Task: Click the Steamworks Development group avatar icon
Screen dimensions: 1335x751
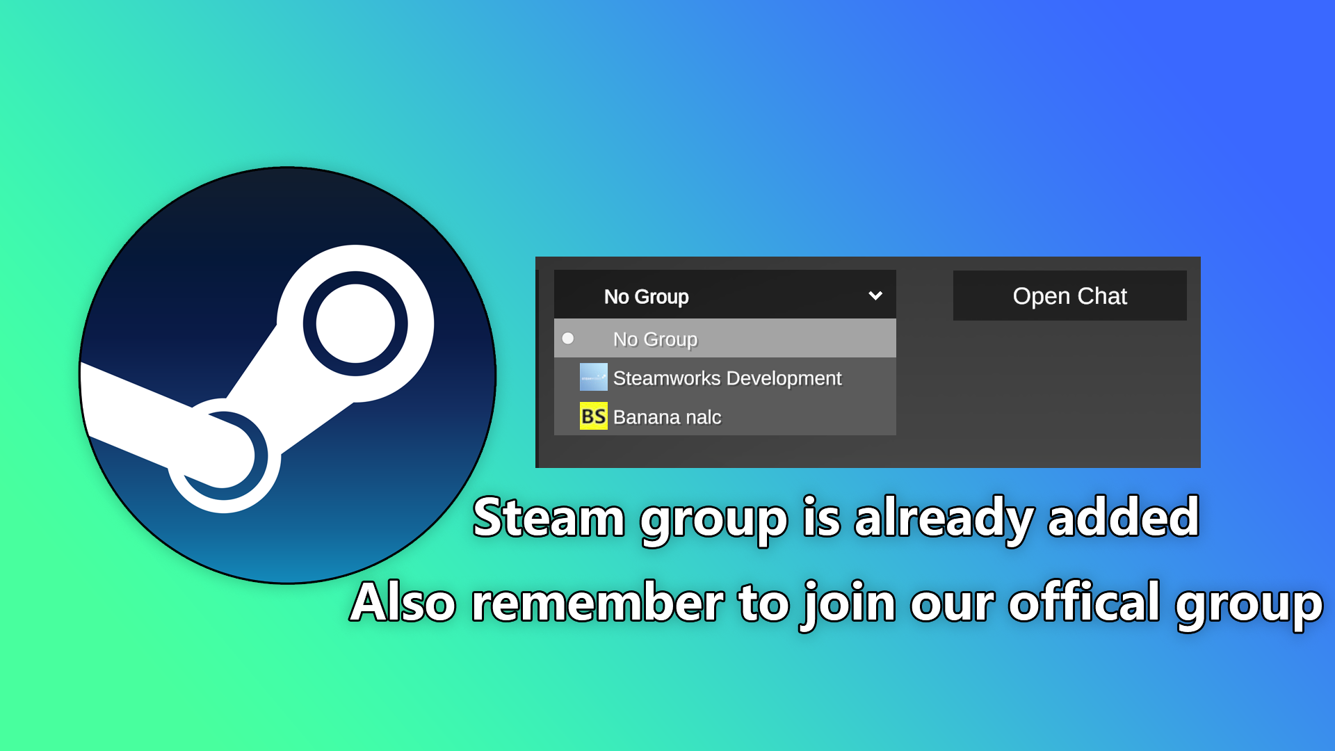Action: [x=593, y=378]
